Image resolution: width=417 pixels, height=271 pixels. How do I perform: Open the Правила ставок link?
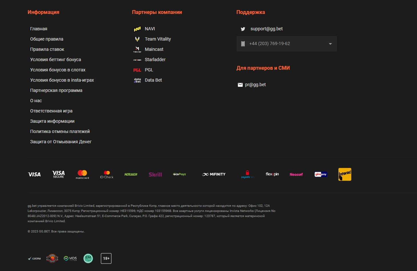coord(47,49)
